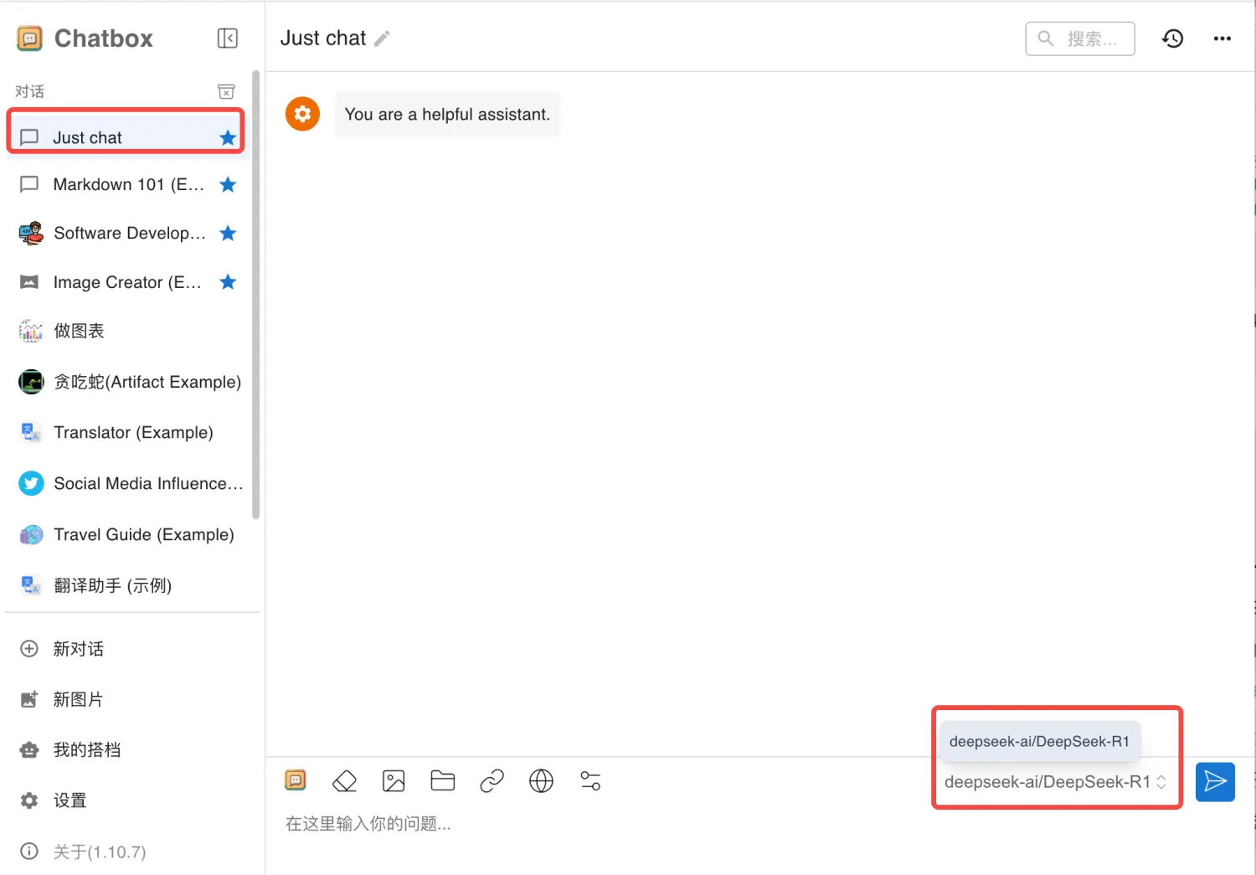Click the 对话 section label

[x=29, y=91]
